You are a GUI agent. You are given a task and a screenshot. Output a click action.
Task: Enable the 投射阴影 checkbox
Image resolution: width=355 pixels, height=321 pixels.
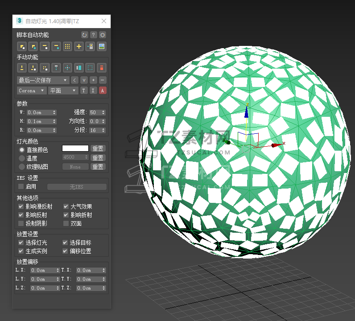(21, 223)
